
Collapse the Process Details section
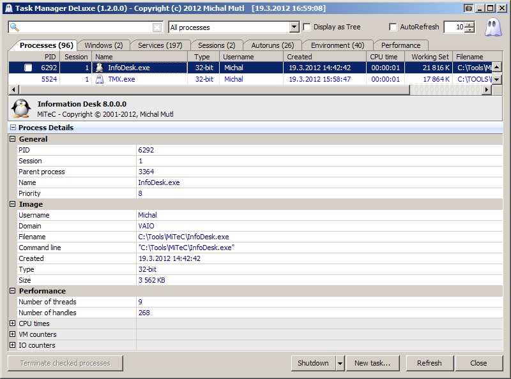[x=13, y=128]
